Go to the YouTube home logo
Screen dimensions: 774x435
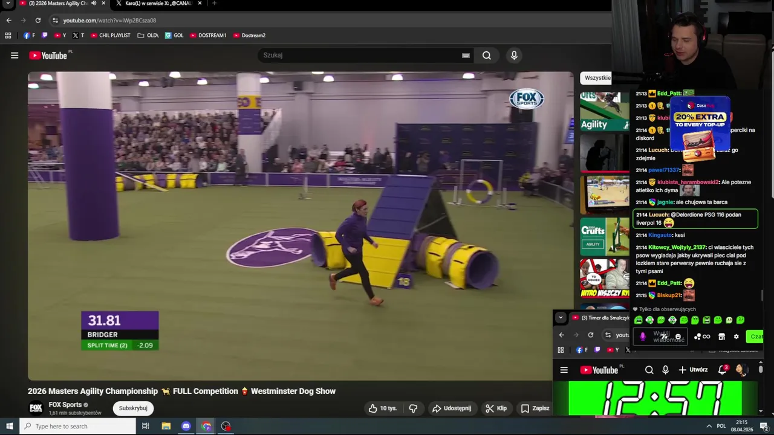[48, 56]
